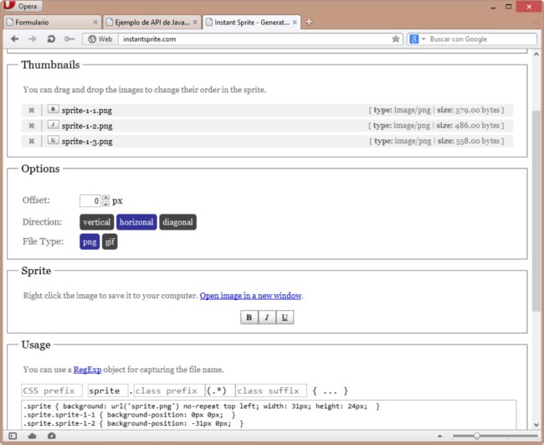Adjust the zoom slider handle
The image size is (544, 445).
point(477,436)
